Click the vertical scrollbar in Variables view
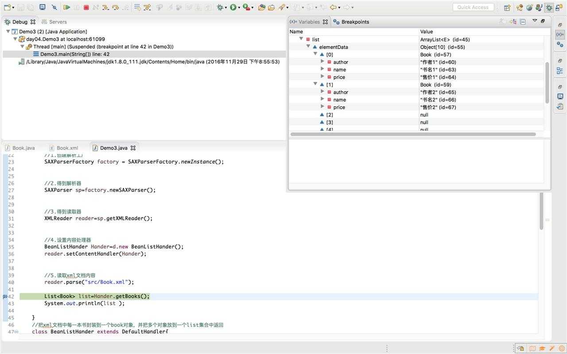 pyautogui.click(x=547, y=82)
